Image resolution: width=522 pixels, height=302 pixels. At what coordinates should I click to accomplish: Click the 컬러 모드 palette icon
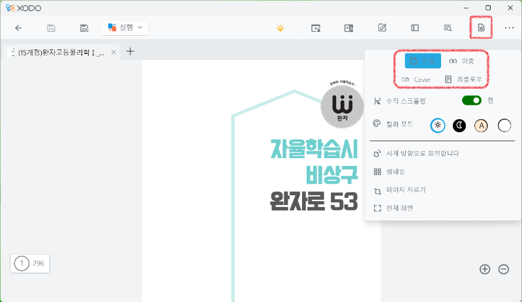tap(377, 124)
